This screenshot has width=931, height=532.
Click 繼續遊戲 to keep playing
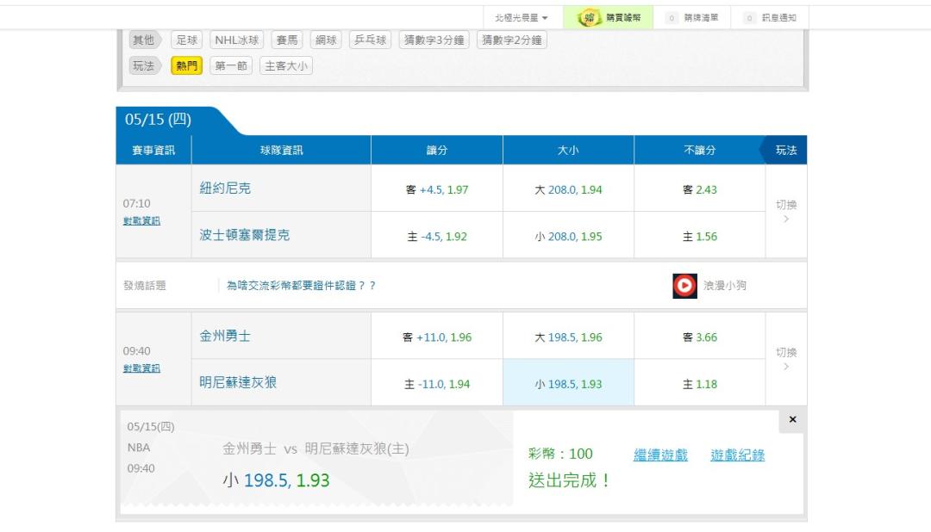tap(660, 455)
